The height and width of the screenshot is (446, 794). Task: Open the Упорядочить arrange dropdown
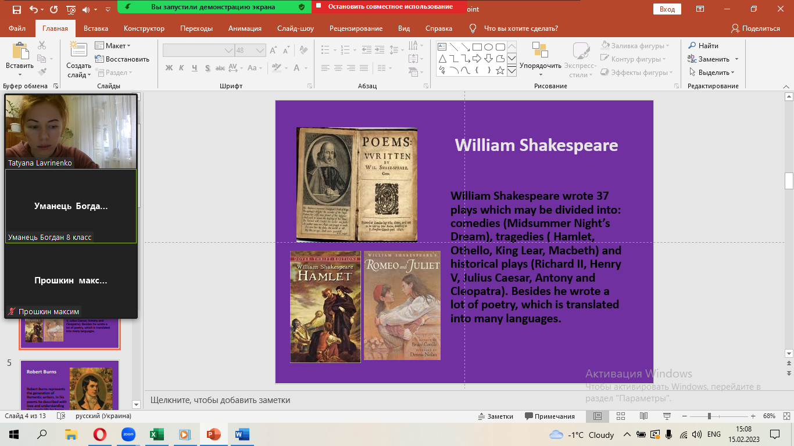[541, 59]
